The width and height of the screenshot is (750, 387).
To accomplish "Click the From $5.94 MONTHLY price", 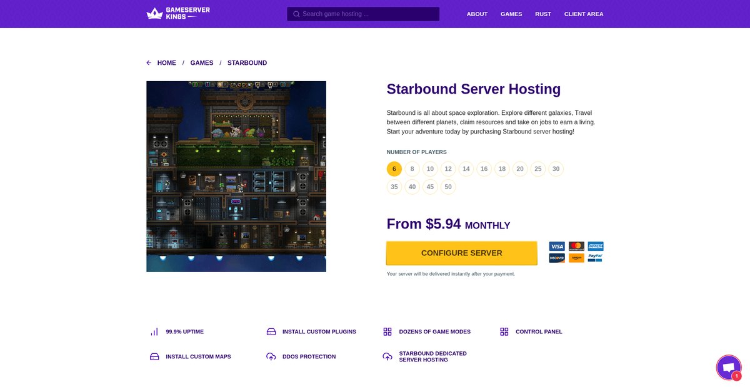I will coord(449,224).
